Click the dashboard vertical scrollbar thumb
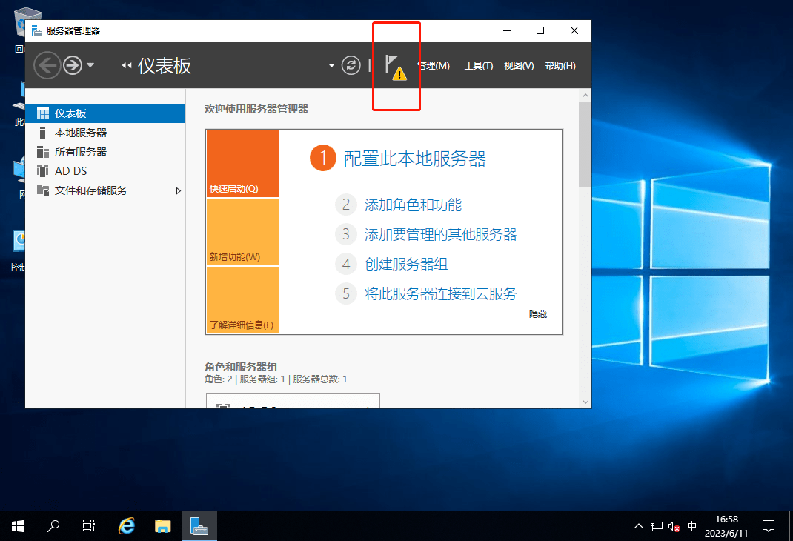The width and height of the screenshot is (793, 541). (585, 144)
